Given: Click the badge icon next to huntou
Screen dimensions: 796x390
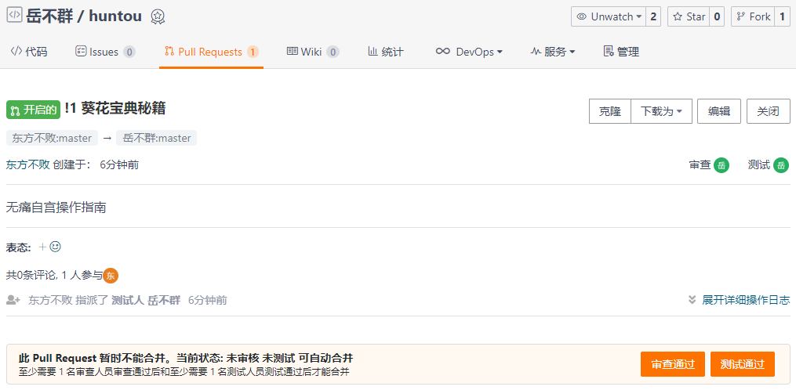Looking at the screenshot, I should [158, 16].
